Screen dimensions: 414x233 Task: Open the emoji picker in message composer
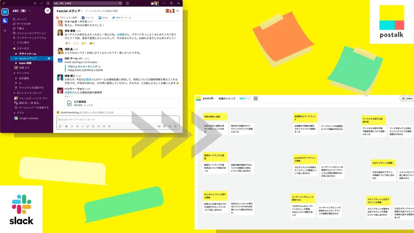coord(170,126)
